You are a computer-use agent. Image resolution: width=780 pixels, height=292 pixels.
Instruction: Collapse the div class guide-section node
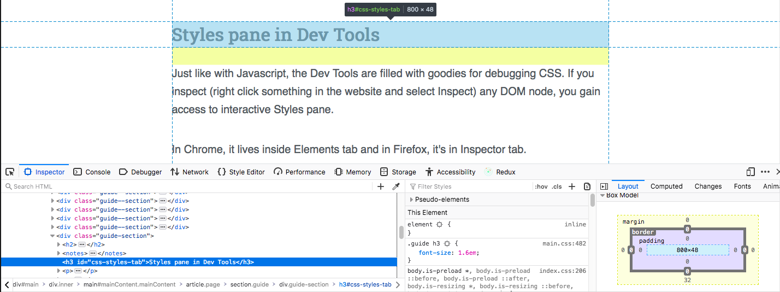coord(53,236)
